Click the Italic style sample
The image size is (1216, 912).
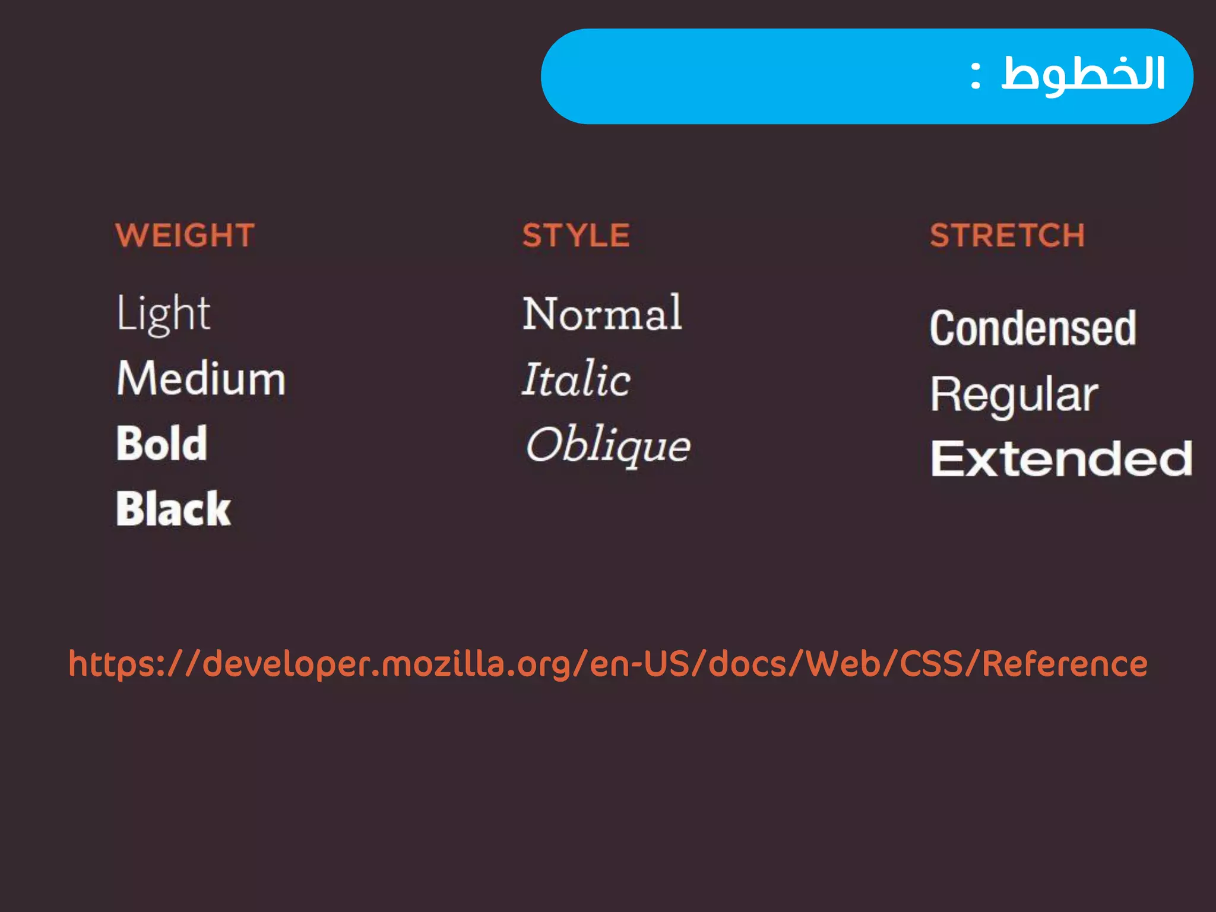(576, 378)
